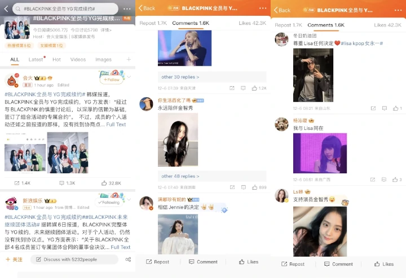Open Full Text of 会火 post

click(116, 124)
